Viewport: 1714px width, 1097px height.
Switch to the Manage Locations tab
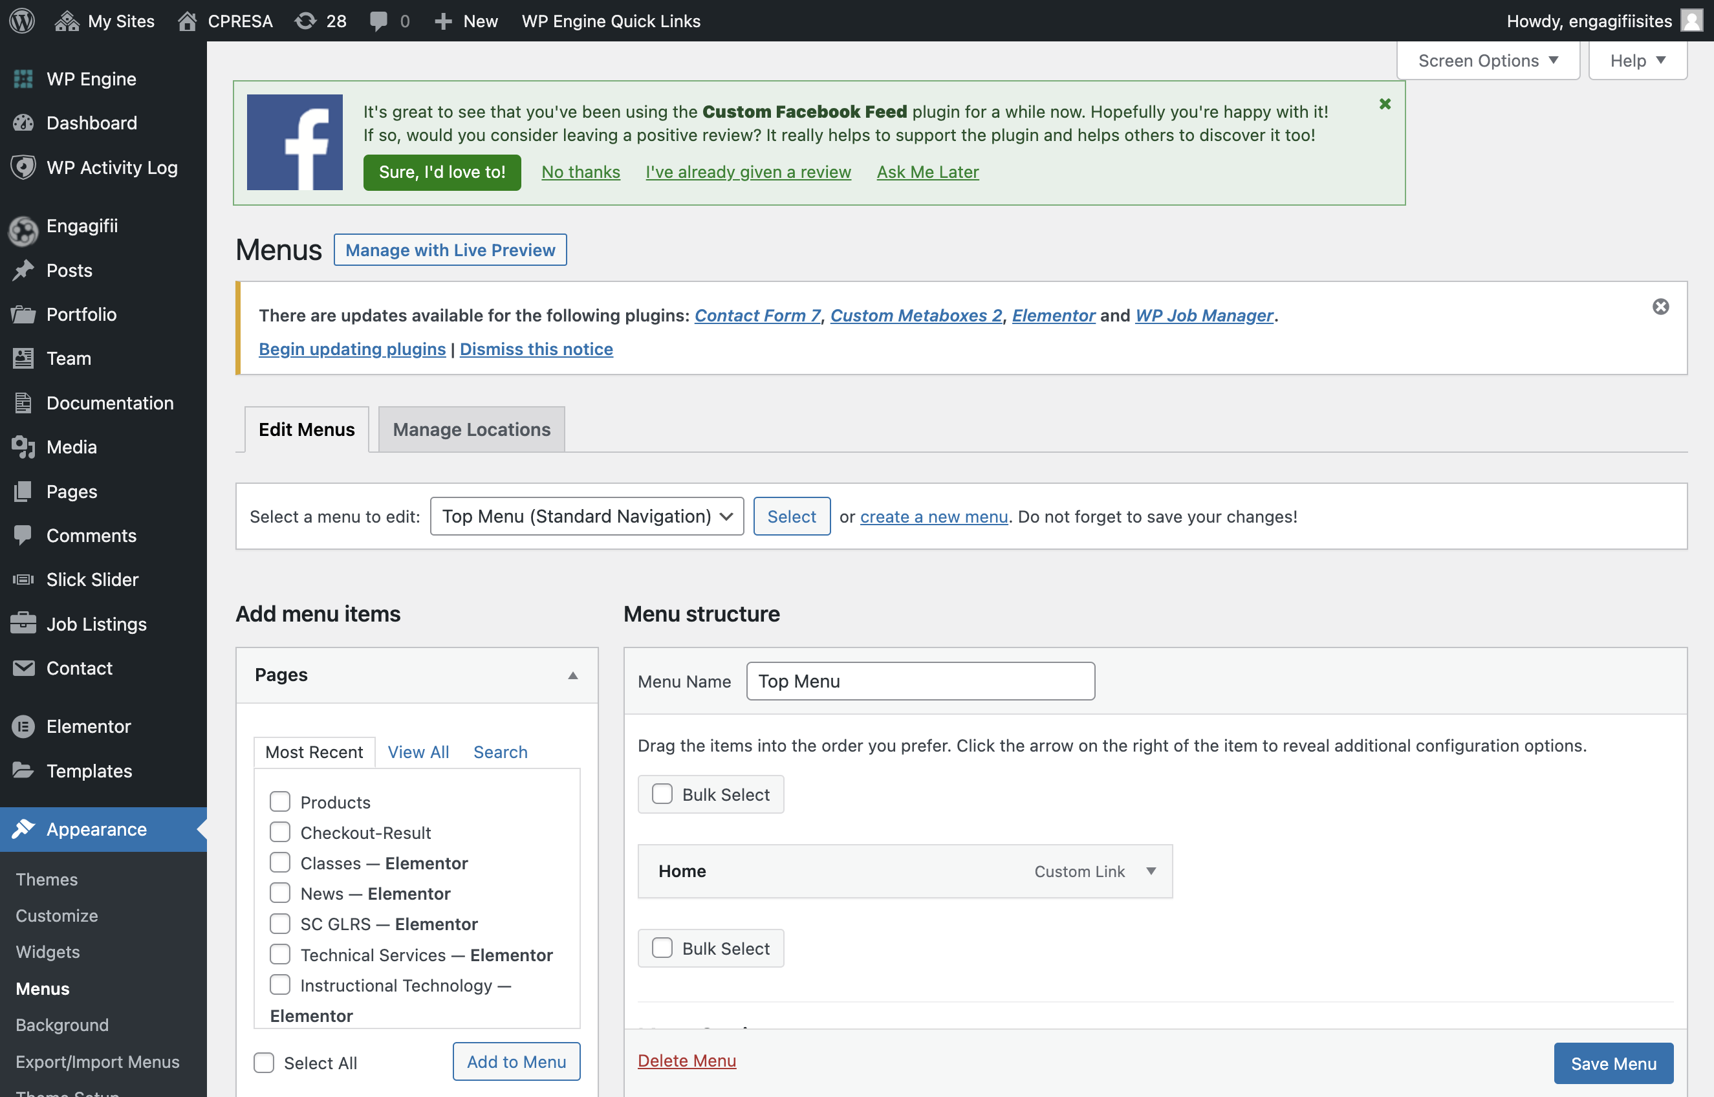[x=472, y=429]
